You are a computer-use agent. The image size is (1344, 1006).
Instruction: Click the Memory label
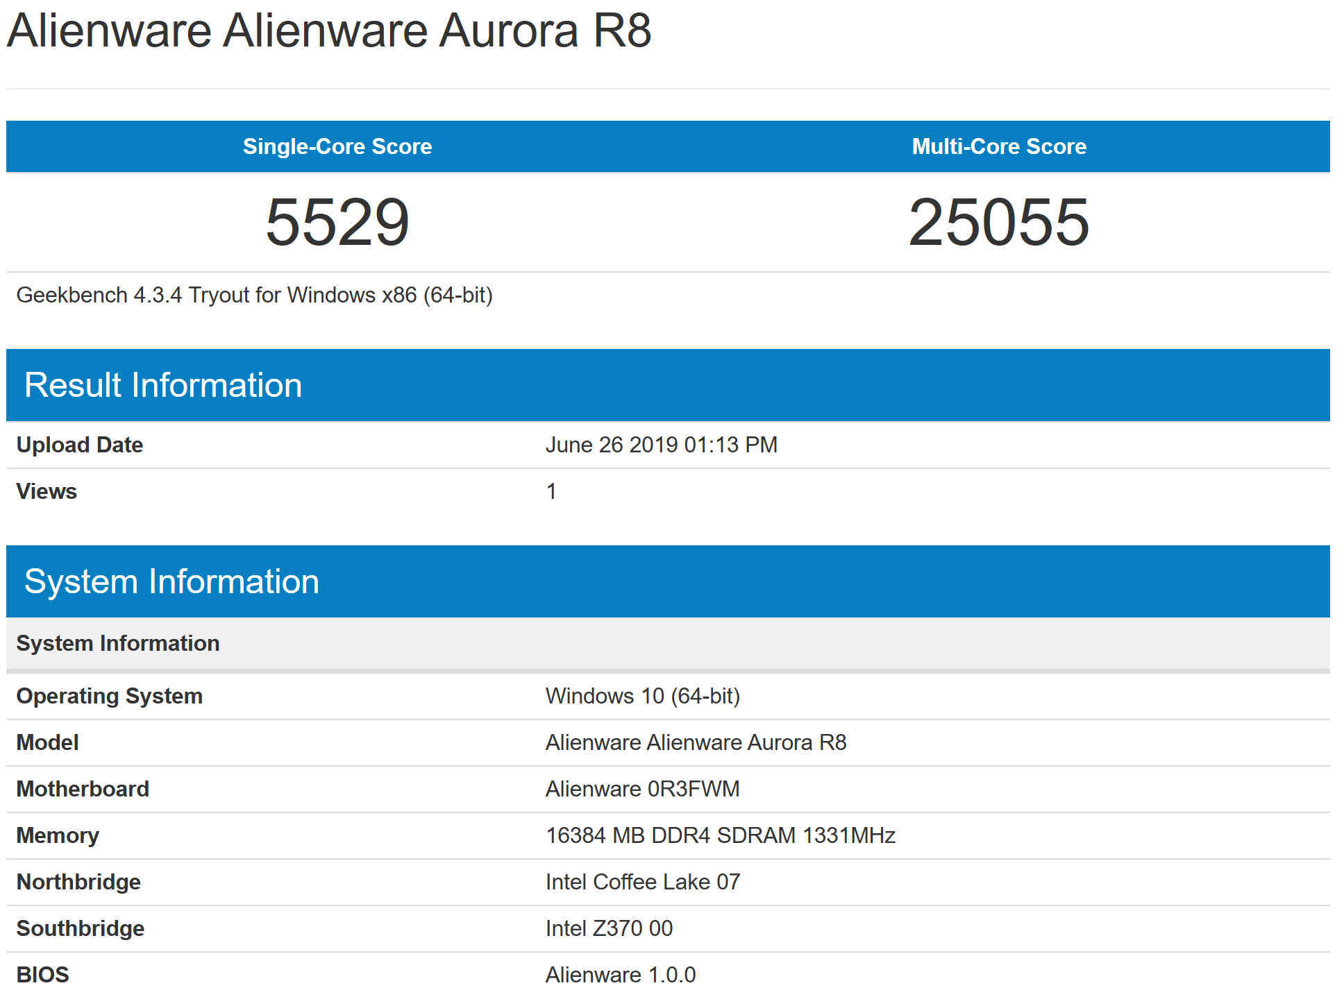tap(58, 835)
